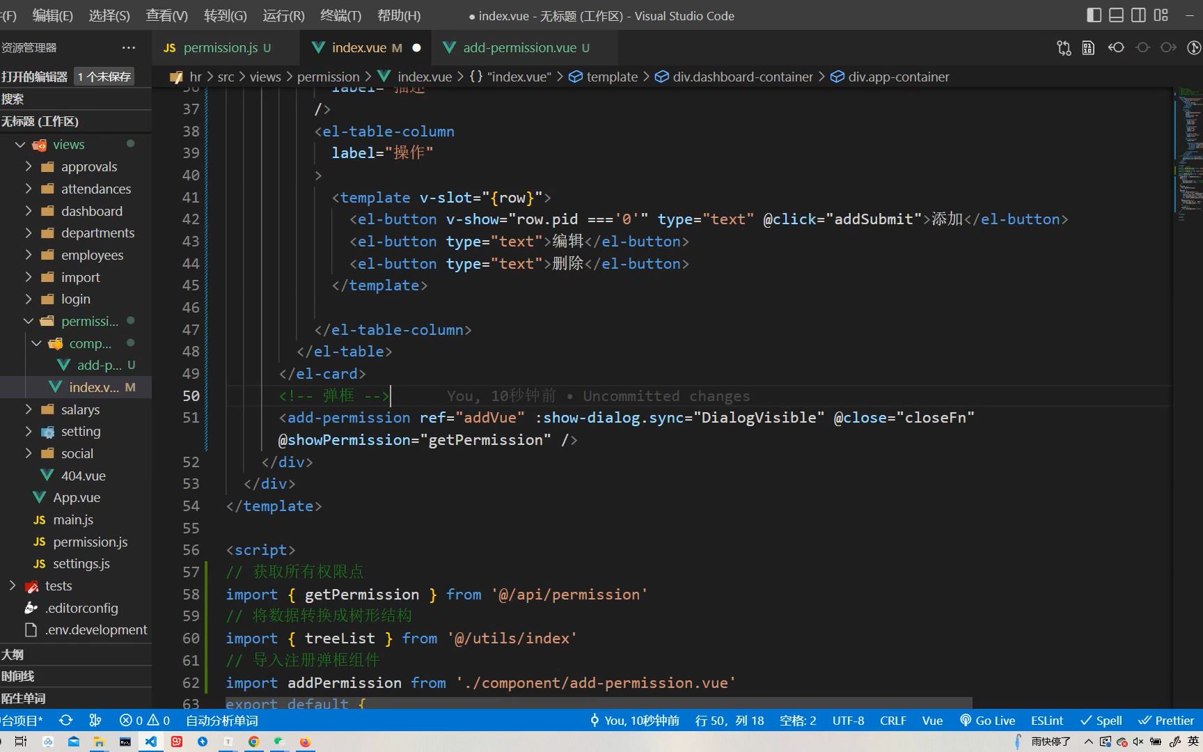Click the sync changes icon in status bar

66,721
